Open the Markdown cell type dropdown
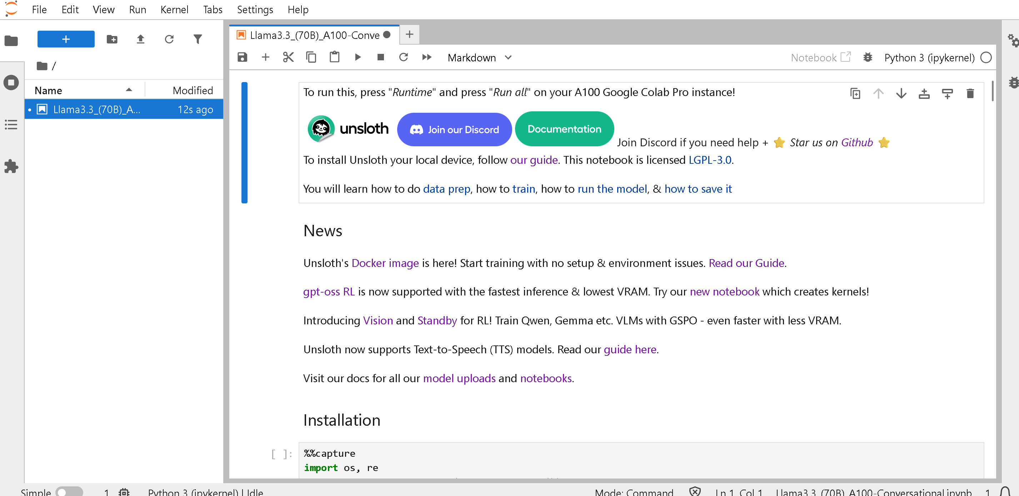This screenshot has height=496, width=1019. 479,58
